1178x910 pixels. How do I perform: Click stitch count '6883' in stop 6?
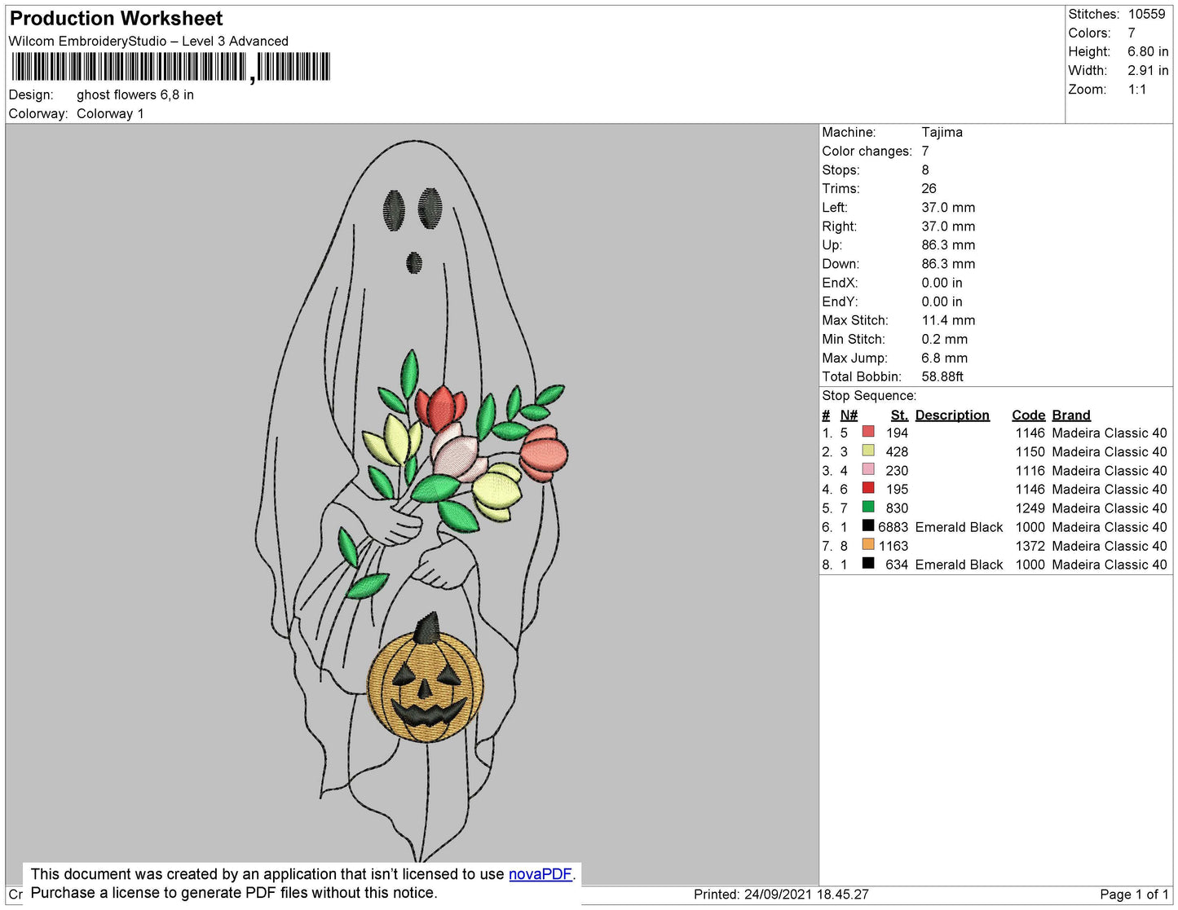[x=893, y=527]
